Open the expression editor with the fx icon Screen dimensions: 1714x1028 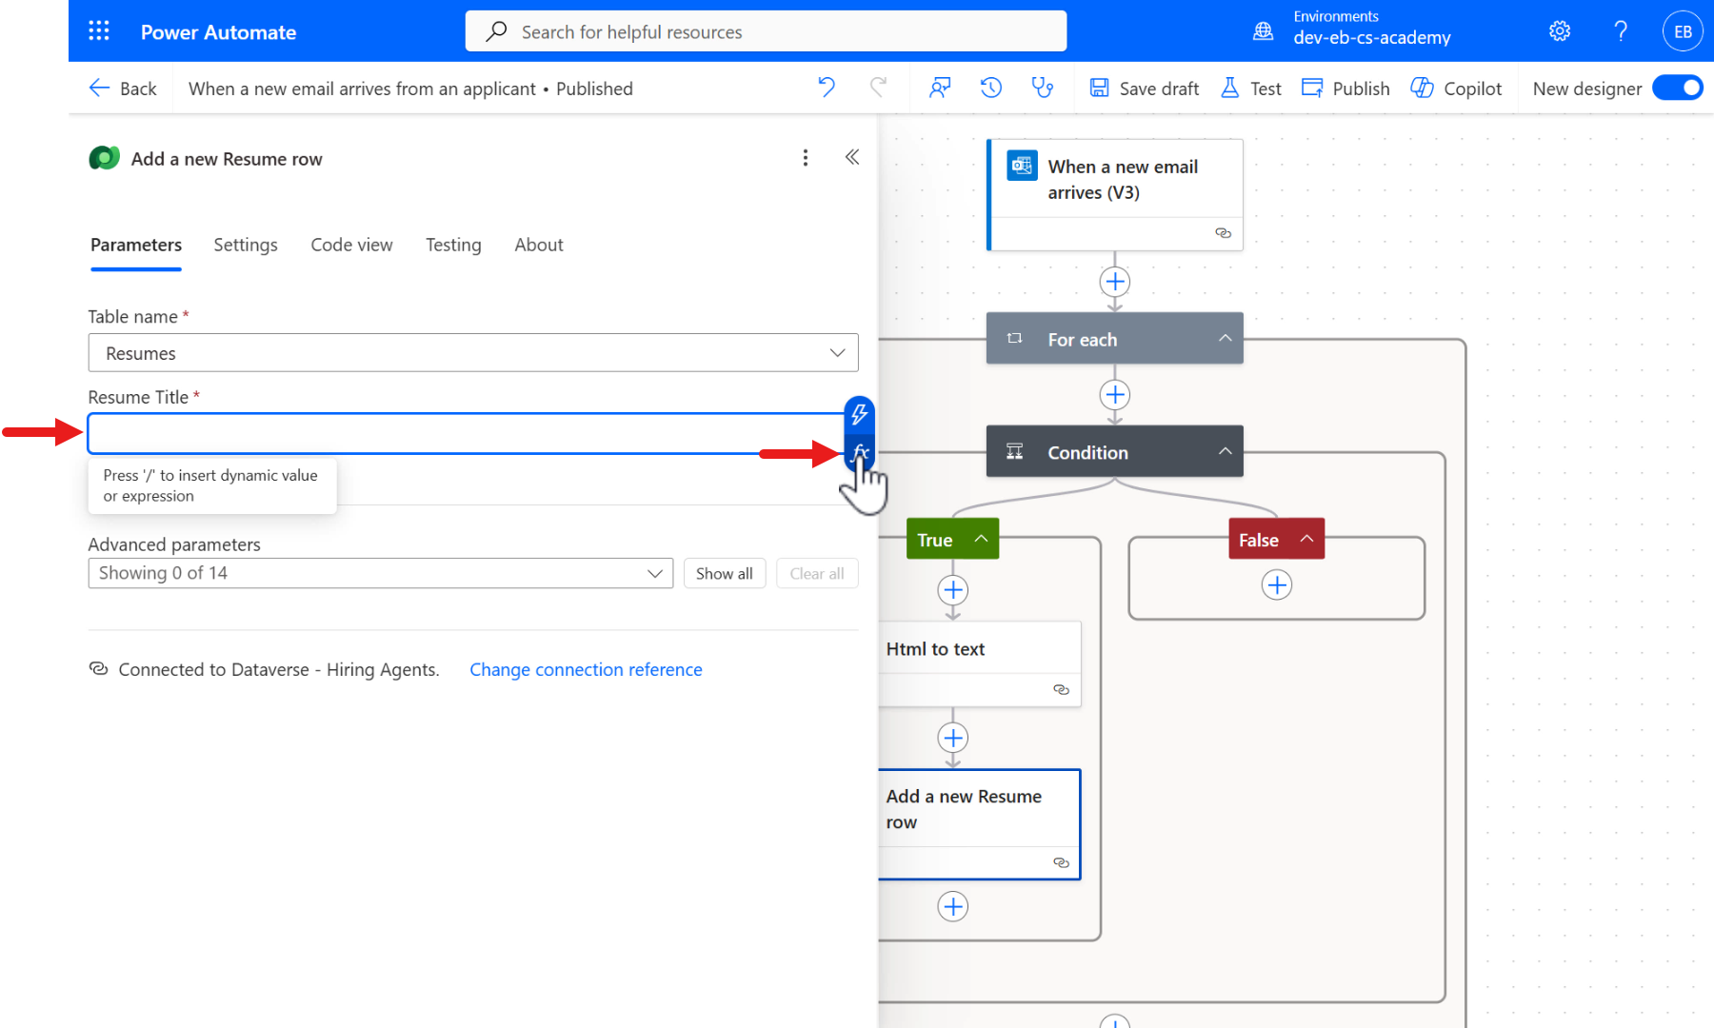pos(860,453)
